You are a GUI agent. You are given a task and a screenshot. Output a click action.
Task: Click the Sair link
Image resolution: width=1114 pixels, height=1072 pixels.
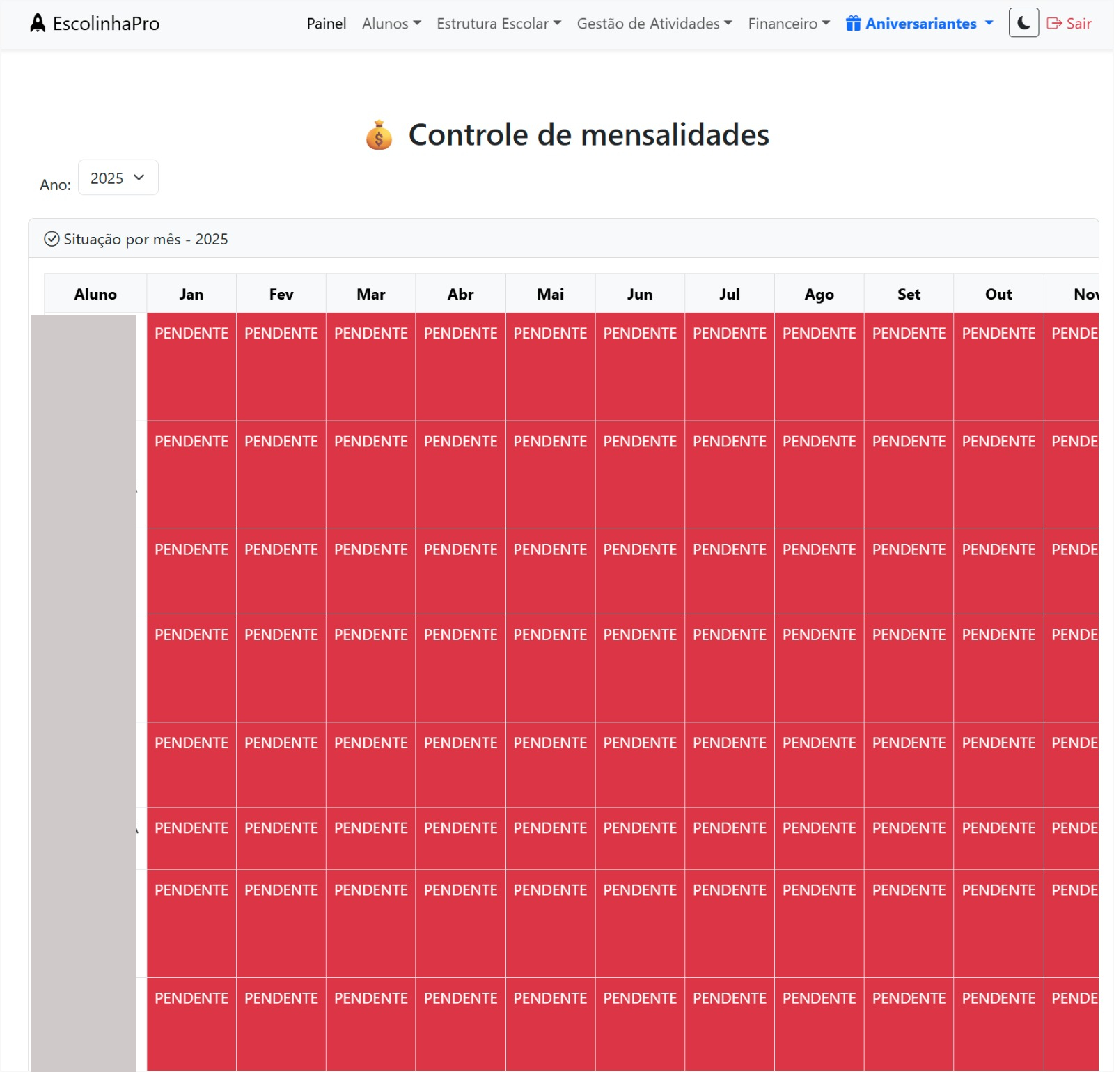tap(1076, 23)
